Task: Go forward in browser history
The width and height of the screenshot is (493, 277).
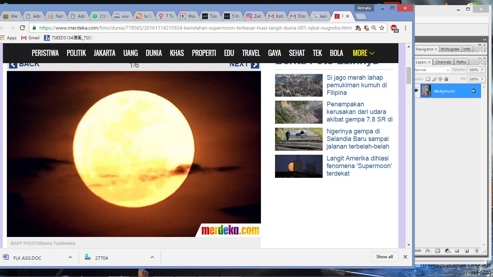Action: [12, 28]
